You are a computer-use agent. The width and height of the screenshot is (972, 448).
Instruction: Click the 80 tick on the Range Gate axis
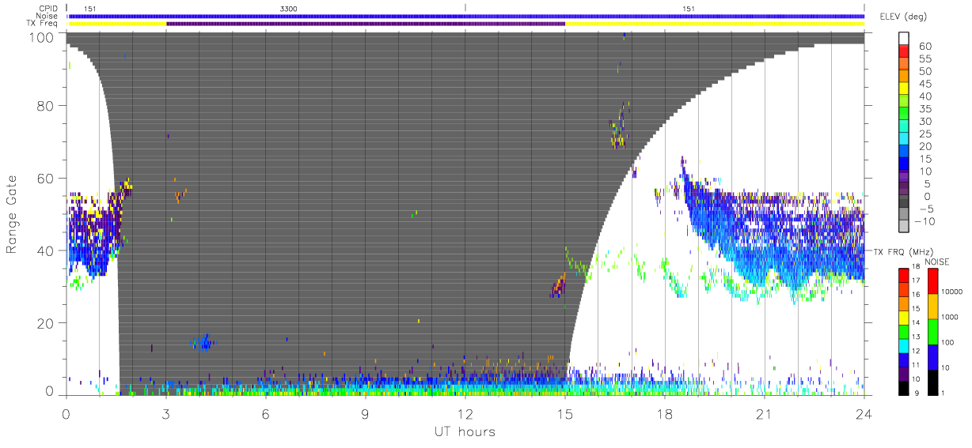pos(46,105)
